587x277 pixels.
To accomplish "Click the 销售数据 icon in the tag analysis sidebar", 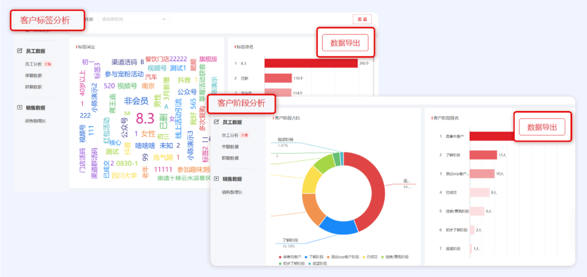I will (x=20, y=107).
